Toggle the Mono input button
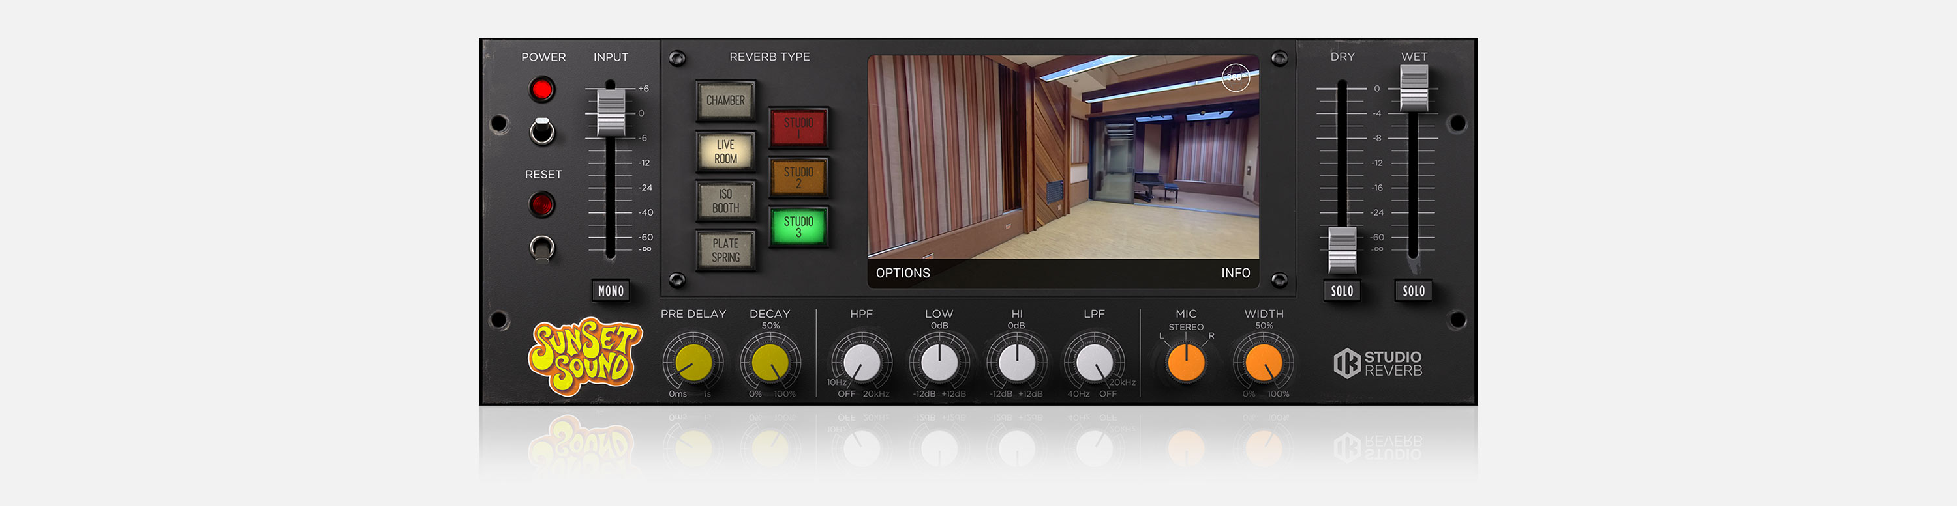The height and width of the screenshot is (506, 1957). pos(611,290)
